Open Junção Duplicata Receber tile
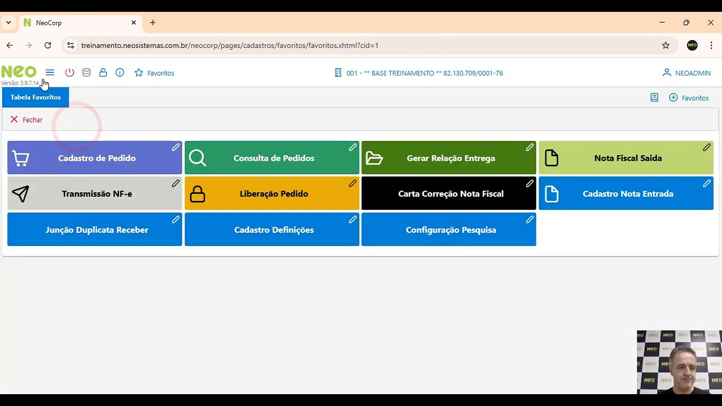This screenshot has width=722, height=406. coord(95,230)
